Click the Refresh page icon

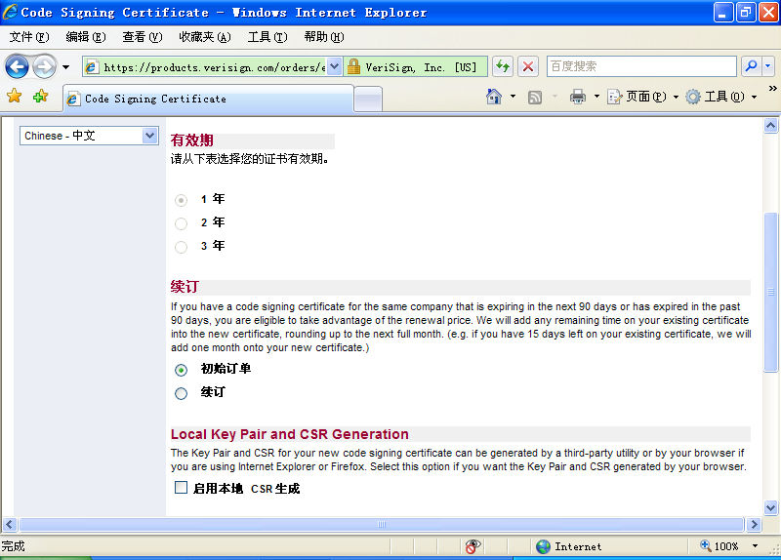502,66
